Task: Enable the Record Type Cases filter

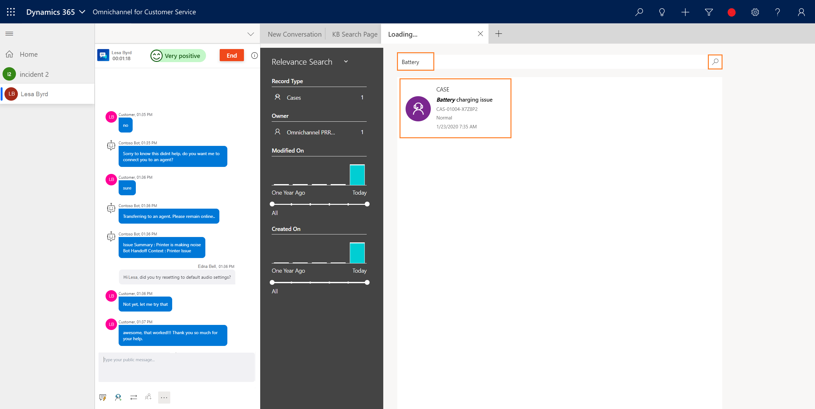Action: tap(293, 97)
